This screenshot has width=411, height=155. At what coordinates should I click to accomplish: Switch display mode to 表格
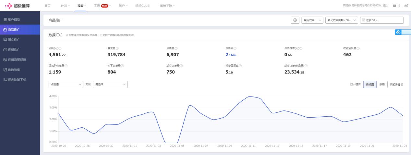[382, 84]
